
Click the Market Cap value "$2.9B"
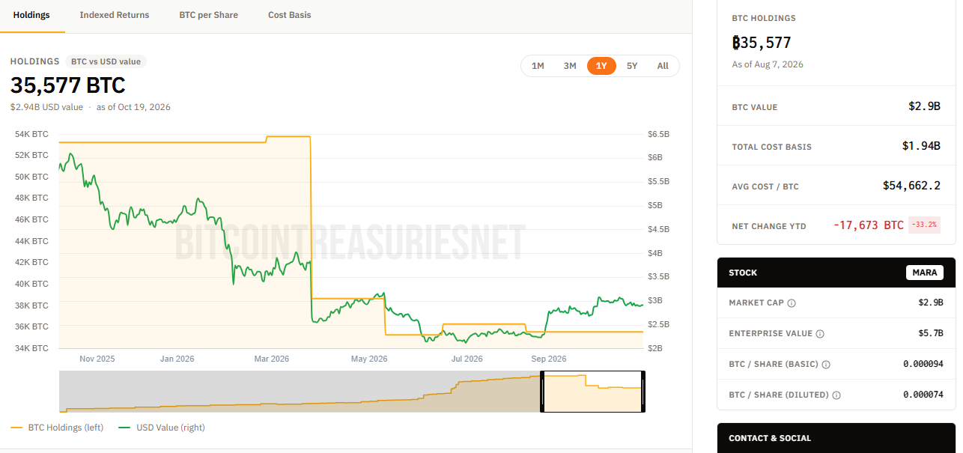pyautogui.click(x=930, y=302)
